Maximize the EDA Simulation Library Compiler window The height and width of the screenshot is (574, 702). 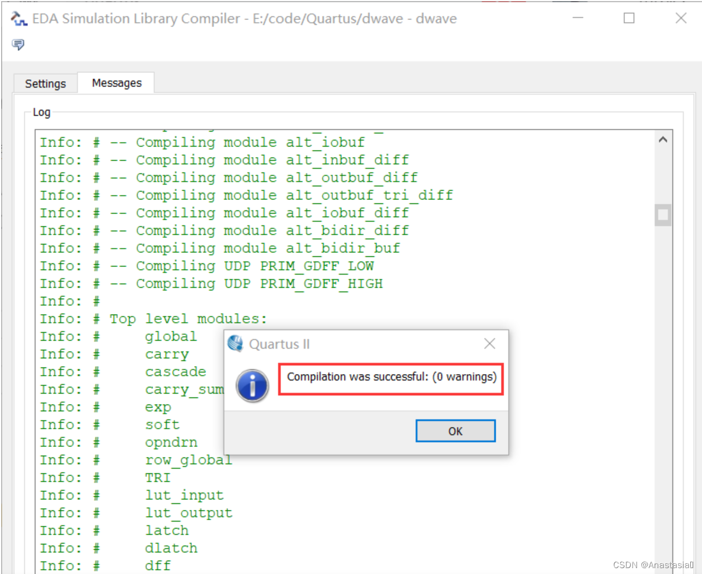pos(629,18)
